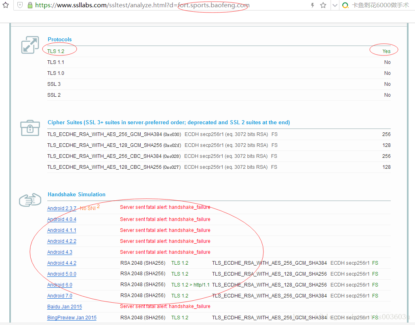Click the TLS 1.2 > http/1.1 entry for Android 6.0

click(x=190, y=285)
